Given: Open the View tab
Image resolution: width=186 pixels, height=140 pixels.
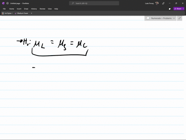Looking at the screenshot, I should pyautogui.click(x=50, y=9).
